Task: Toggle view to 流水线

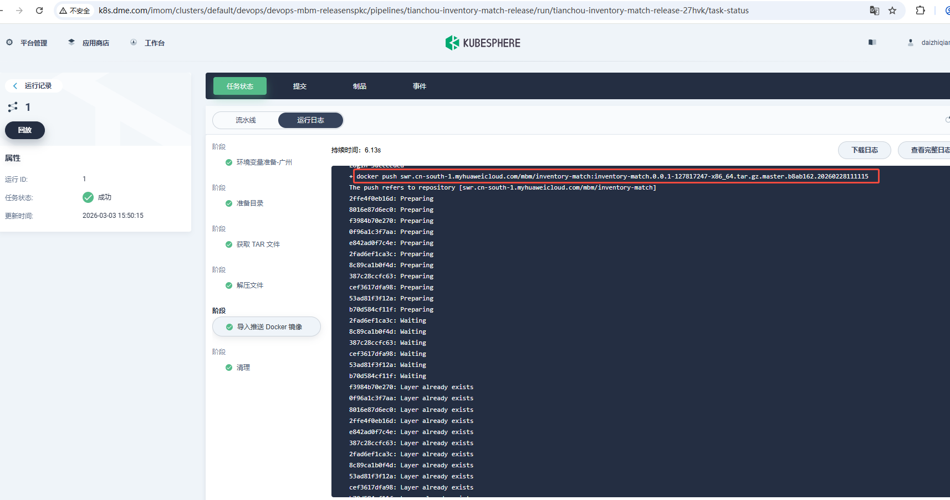Action: [x=246, y=120]
